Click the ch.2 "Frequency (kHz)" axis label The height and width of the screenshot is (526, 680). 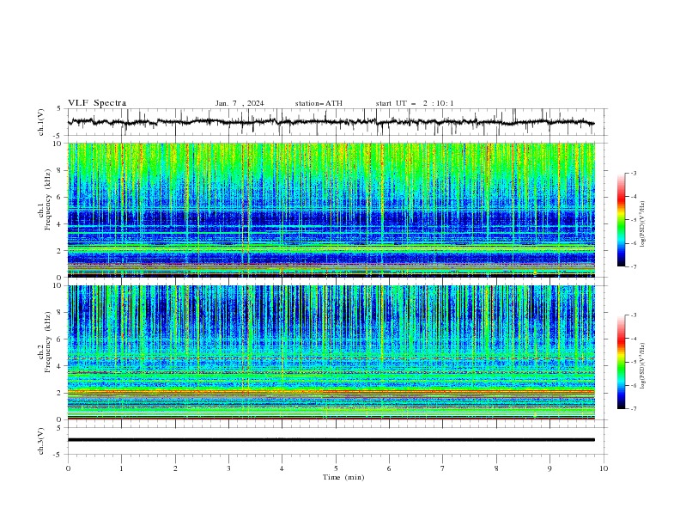[x=47, y=342]
